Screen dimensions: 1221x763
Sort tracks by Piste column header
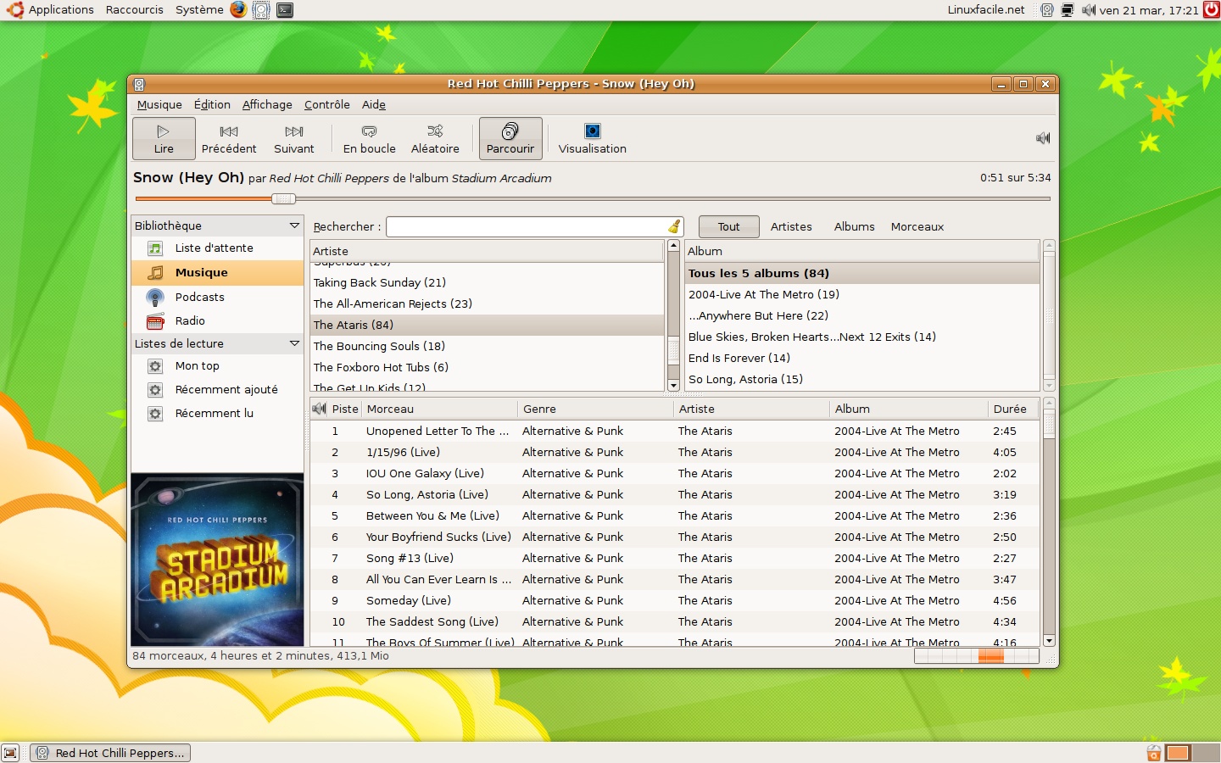345,409
